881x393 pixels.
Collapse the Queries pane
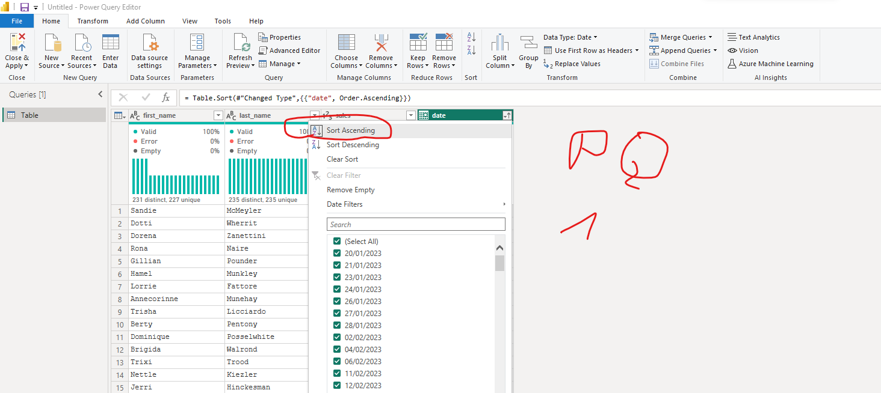coord(100,94)
